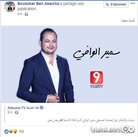Open the three-dot post options menu
This screenshot has width=138, height=137.
133,4
